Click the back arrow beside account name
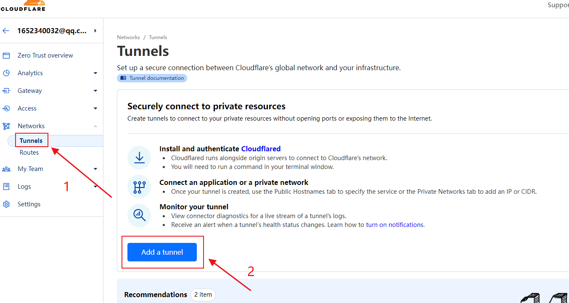This screenshot has width=569, height=303. [6, 31]
